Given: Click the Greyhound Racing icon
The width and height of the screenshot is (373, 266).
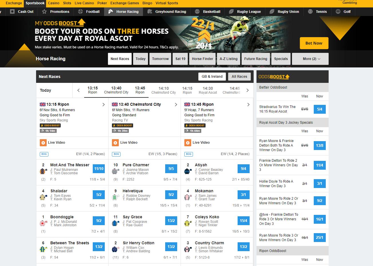Looking at the screenshot, I should [x=150, y=12].
